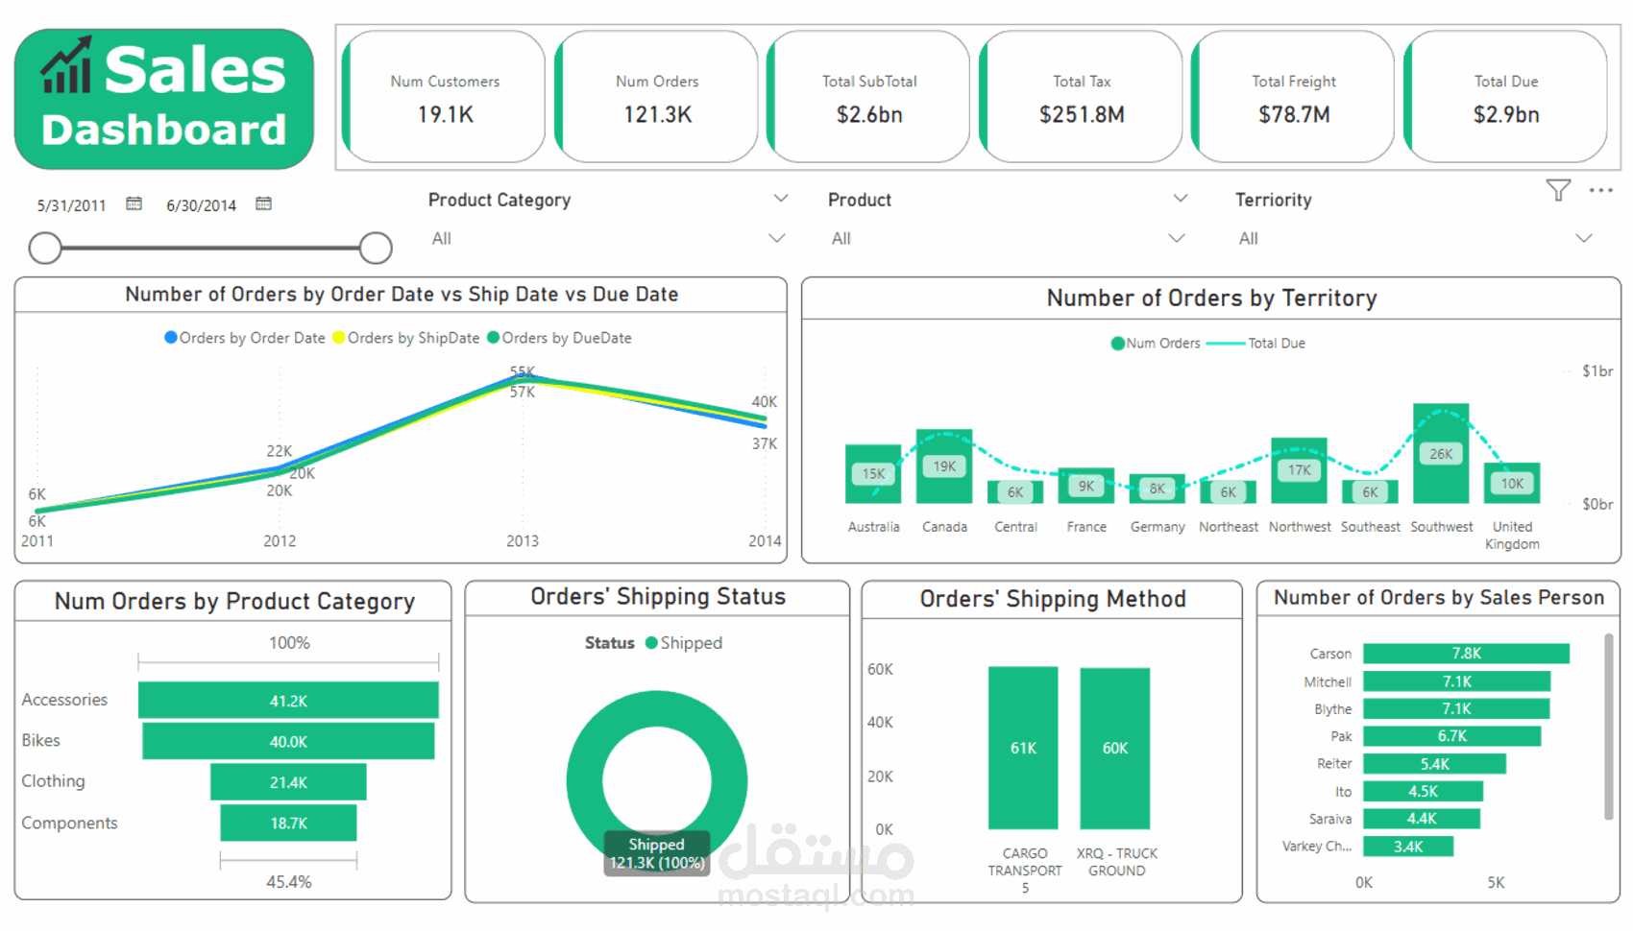Expand the Product Category All dropdown
The height and width of the screenshot is (931, 1633).
coord(776,238)
